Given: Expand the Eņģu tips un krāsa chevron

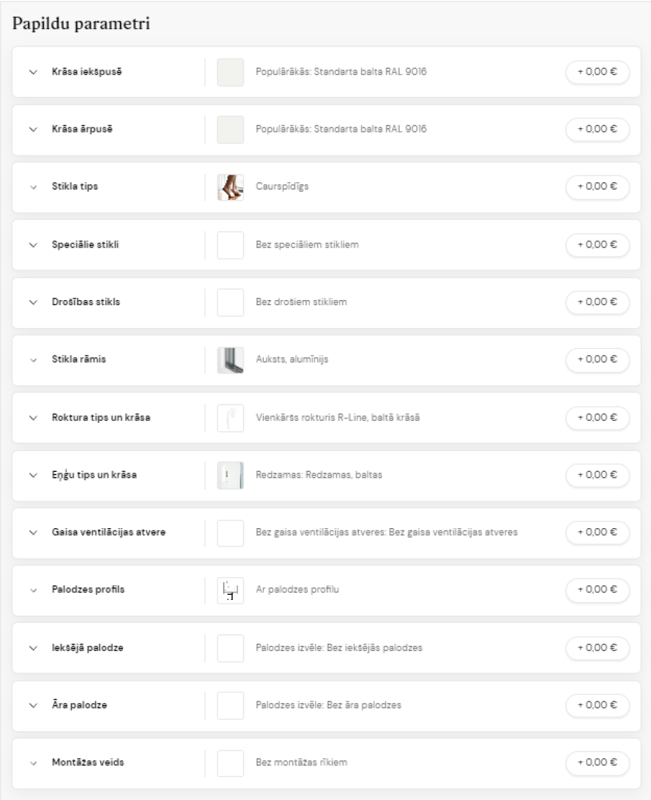Looking at the screenshot, I should (x=33, y=476).
